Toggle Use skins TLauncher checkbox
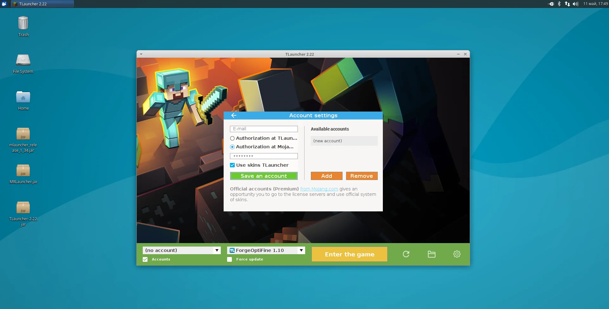The image size is (609, 309). pyautogui.click(x=232, y=165)
